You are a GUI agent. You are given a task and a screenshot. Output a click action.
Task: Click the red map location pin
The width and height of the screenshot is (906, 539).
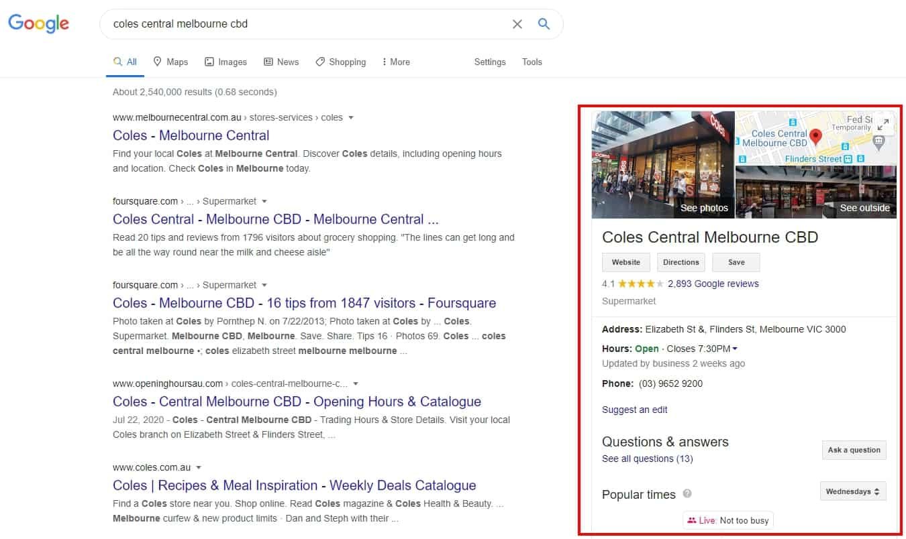pyautogui.click(x=816, y=137)
